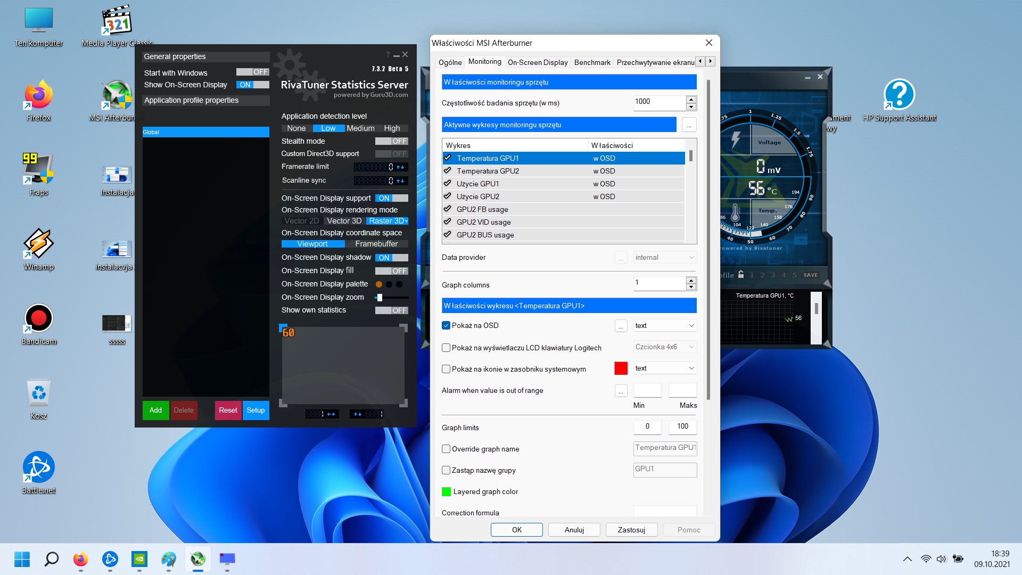Open Raster 3D mode dropdown arrow
The image size is (1022, 575).
pos(407,221)
